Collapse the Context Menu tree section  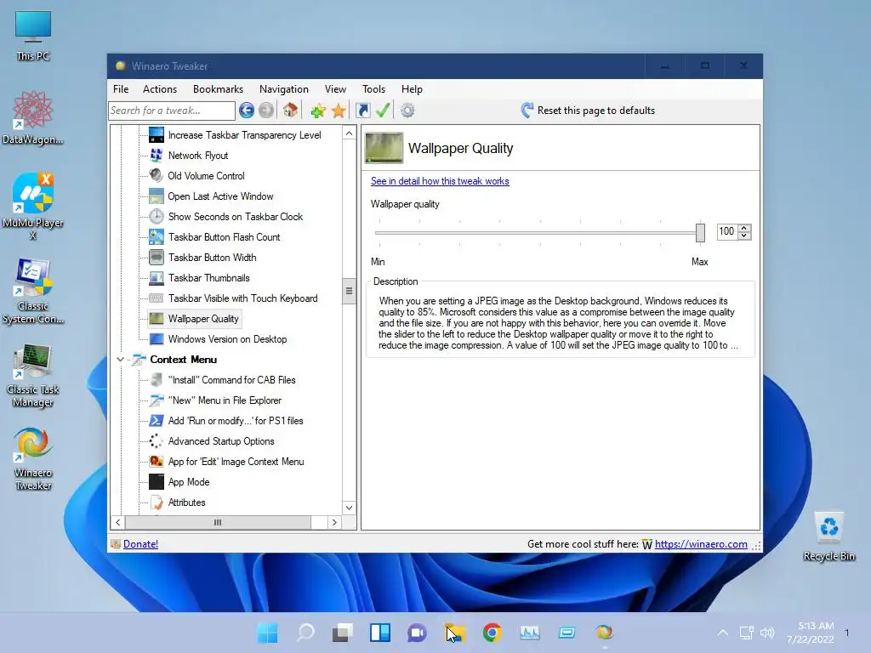(x=120, y=360)
